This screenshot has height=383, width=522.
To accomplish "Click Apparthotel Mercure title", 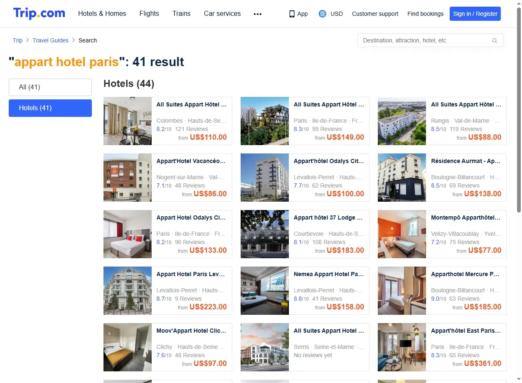I will tap(466, 274).
